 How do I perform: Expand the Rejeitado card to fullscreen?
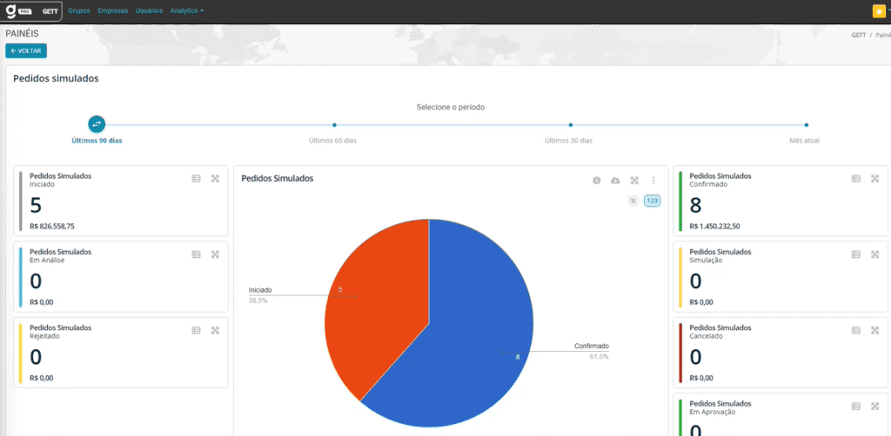click(215, 330)
